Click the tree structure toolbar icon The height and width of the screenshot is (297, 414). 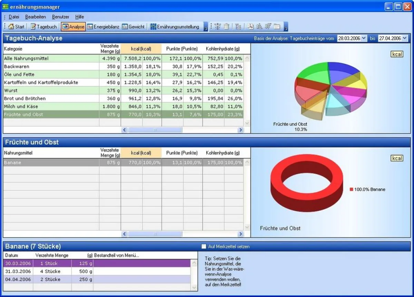click(x=238, y=26)
